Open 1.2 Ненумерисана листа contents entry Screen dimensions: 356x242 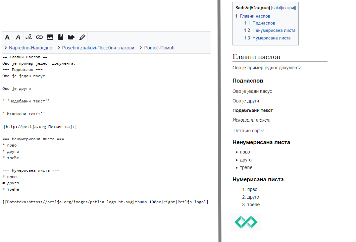pyautogui.click(x=274, y=30)
